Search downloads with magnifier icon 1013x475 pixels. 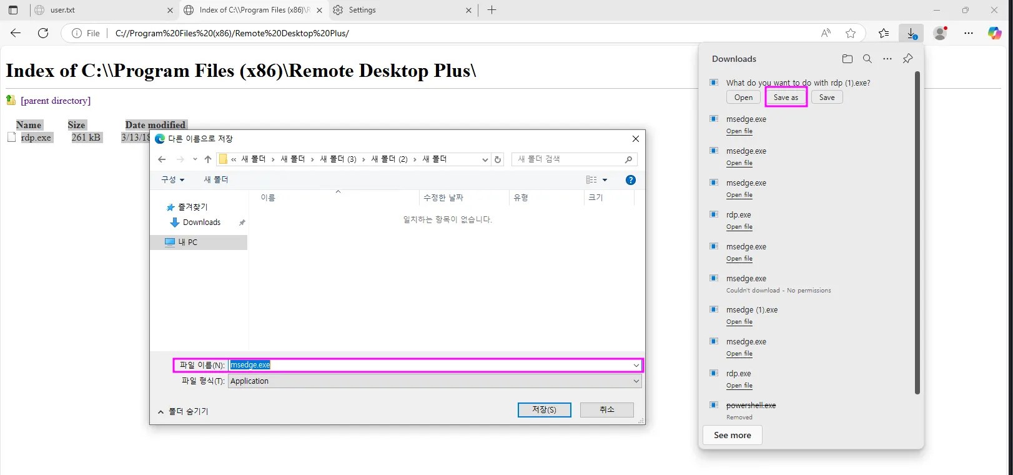click(867, 59)
